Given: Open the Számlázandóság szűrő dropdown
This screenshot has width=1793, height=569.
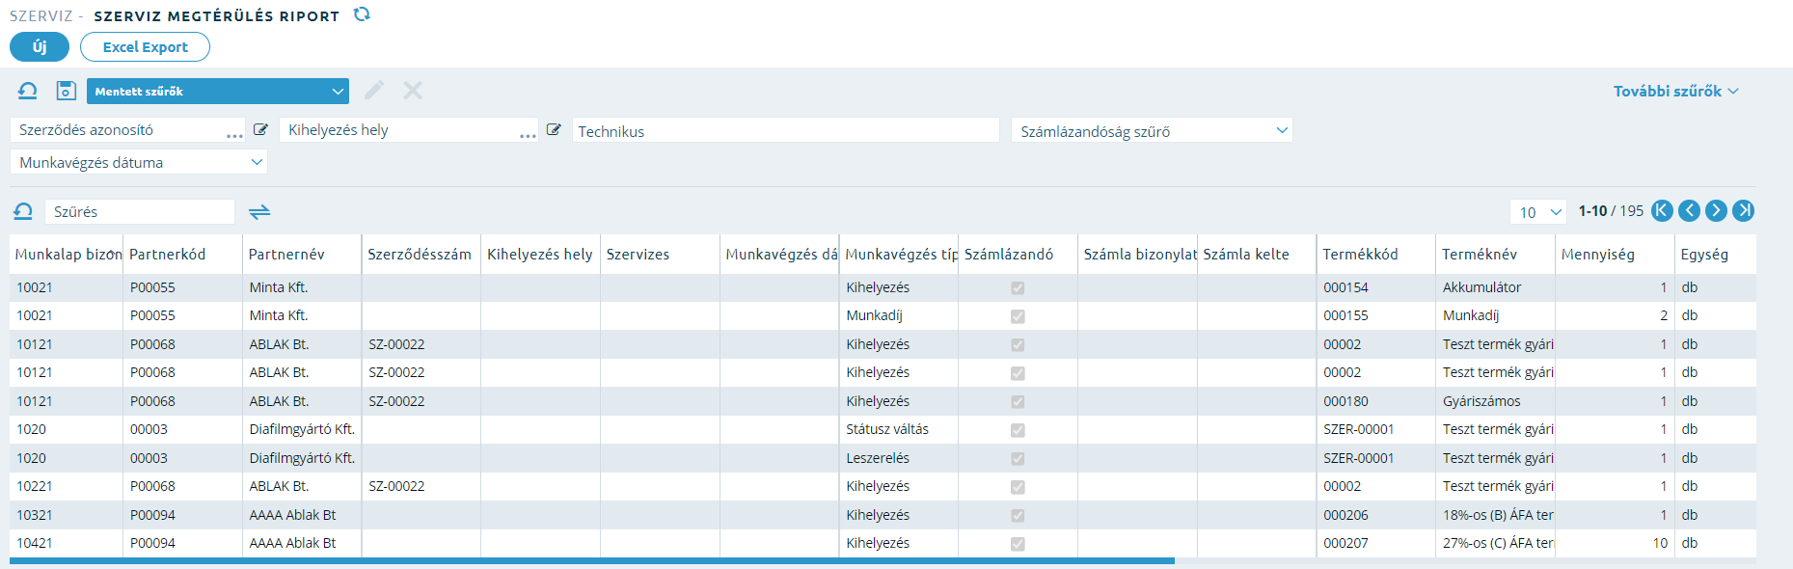Looking at the screenshot, I should [1152, 130].
